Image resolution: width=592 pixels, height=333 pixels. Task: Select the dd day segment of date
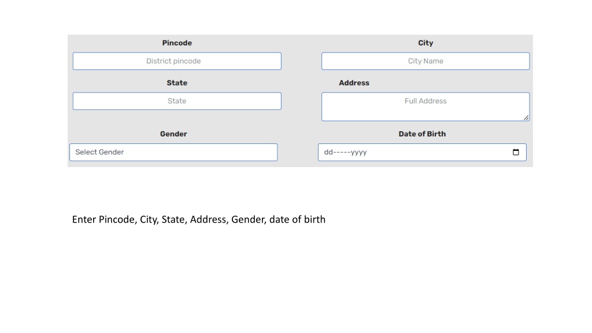[328, 152]
